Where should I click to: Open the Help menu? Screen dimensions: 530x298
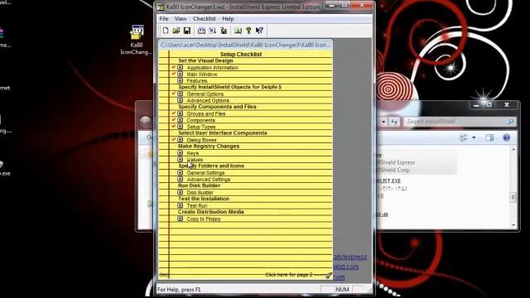click(x=228, y=19)
